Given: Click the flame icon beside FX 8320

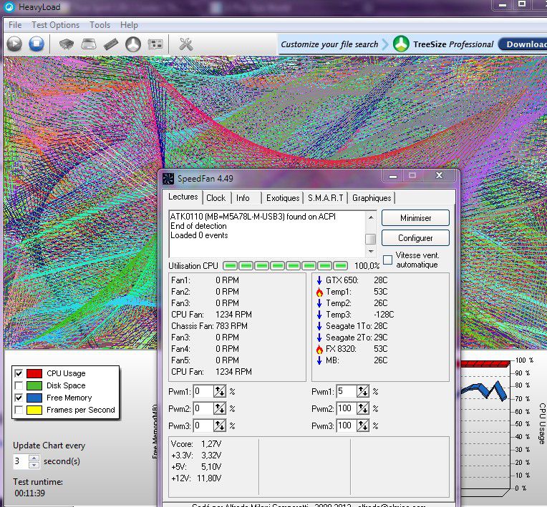Looking at the screenshot, I should [319, 349].
